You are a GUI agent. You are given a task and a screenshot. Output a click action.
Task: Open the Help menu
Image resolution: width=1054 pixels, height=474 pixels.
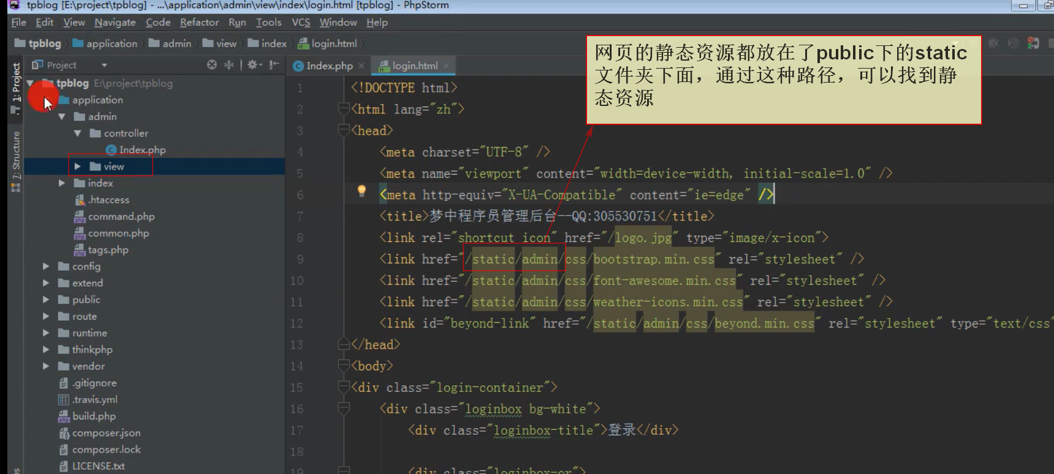377,22
